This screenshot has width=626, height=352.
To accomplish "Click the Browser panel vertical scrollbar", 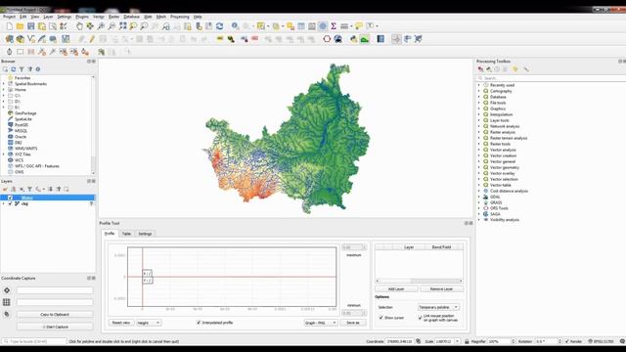I will coord(94,124).
